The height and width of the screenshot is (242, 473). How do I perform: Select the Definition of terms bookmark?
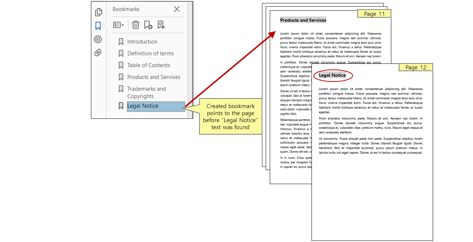coord(150,53)
